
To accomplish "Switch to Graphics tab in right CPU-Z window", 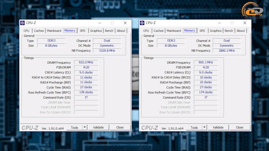I will pyautogui.click(x=216, y=31).
